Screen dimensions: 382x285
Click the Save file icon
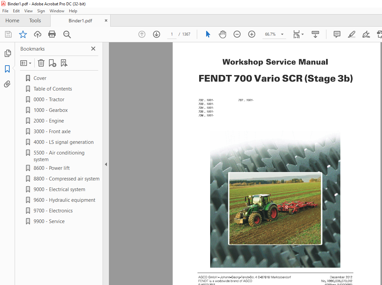point(8,34)
